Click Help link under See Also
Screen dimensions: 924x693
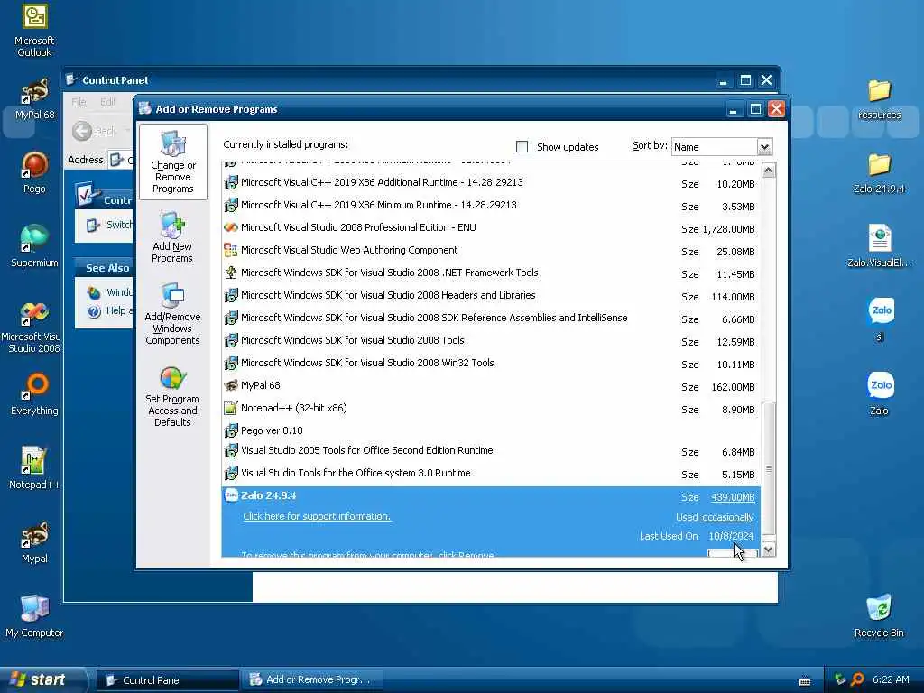coord(110,311)
